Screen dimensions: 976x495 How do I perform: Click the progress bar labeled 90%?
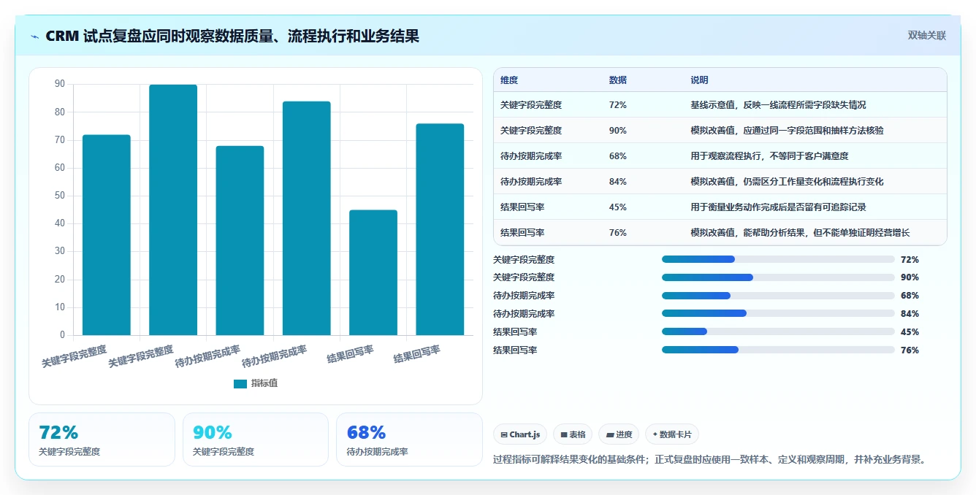click(778, 277)
